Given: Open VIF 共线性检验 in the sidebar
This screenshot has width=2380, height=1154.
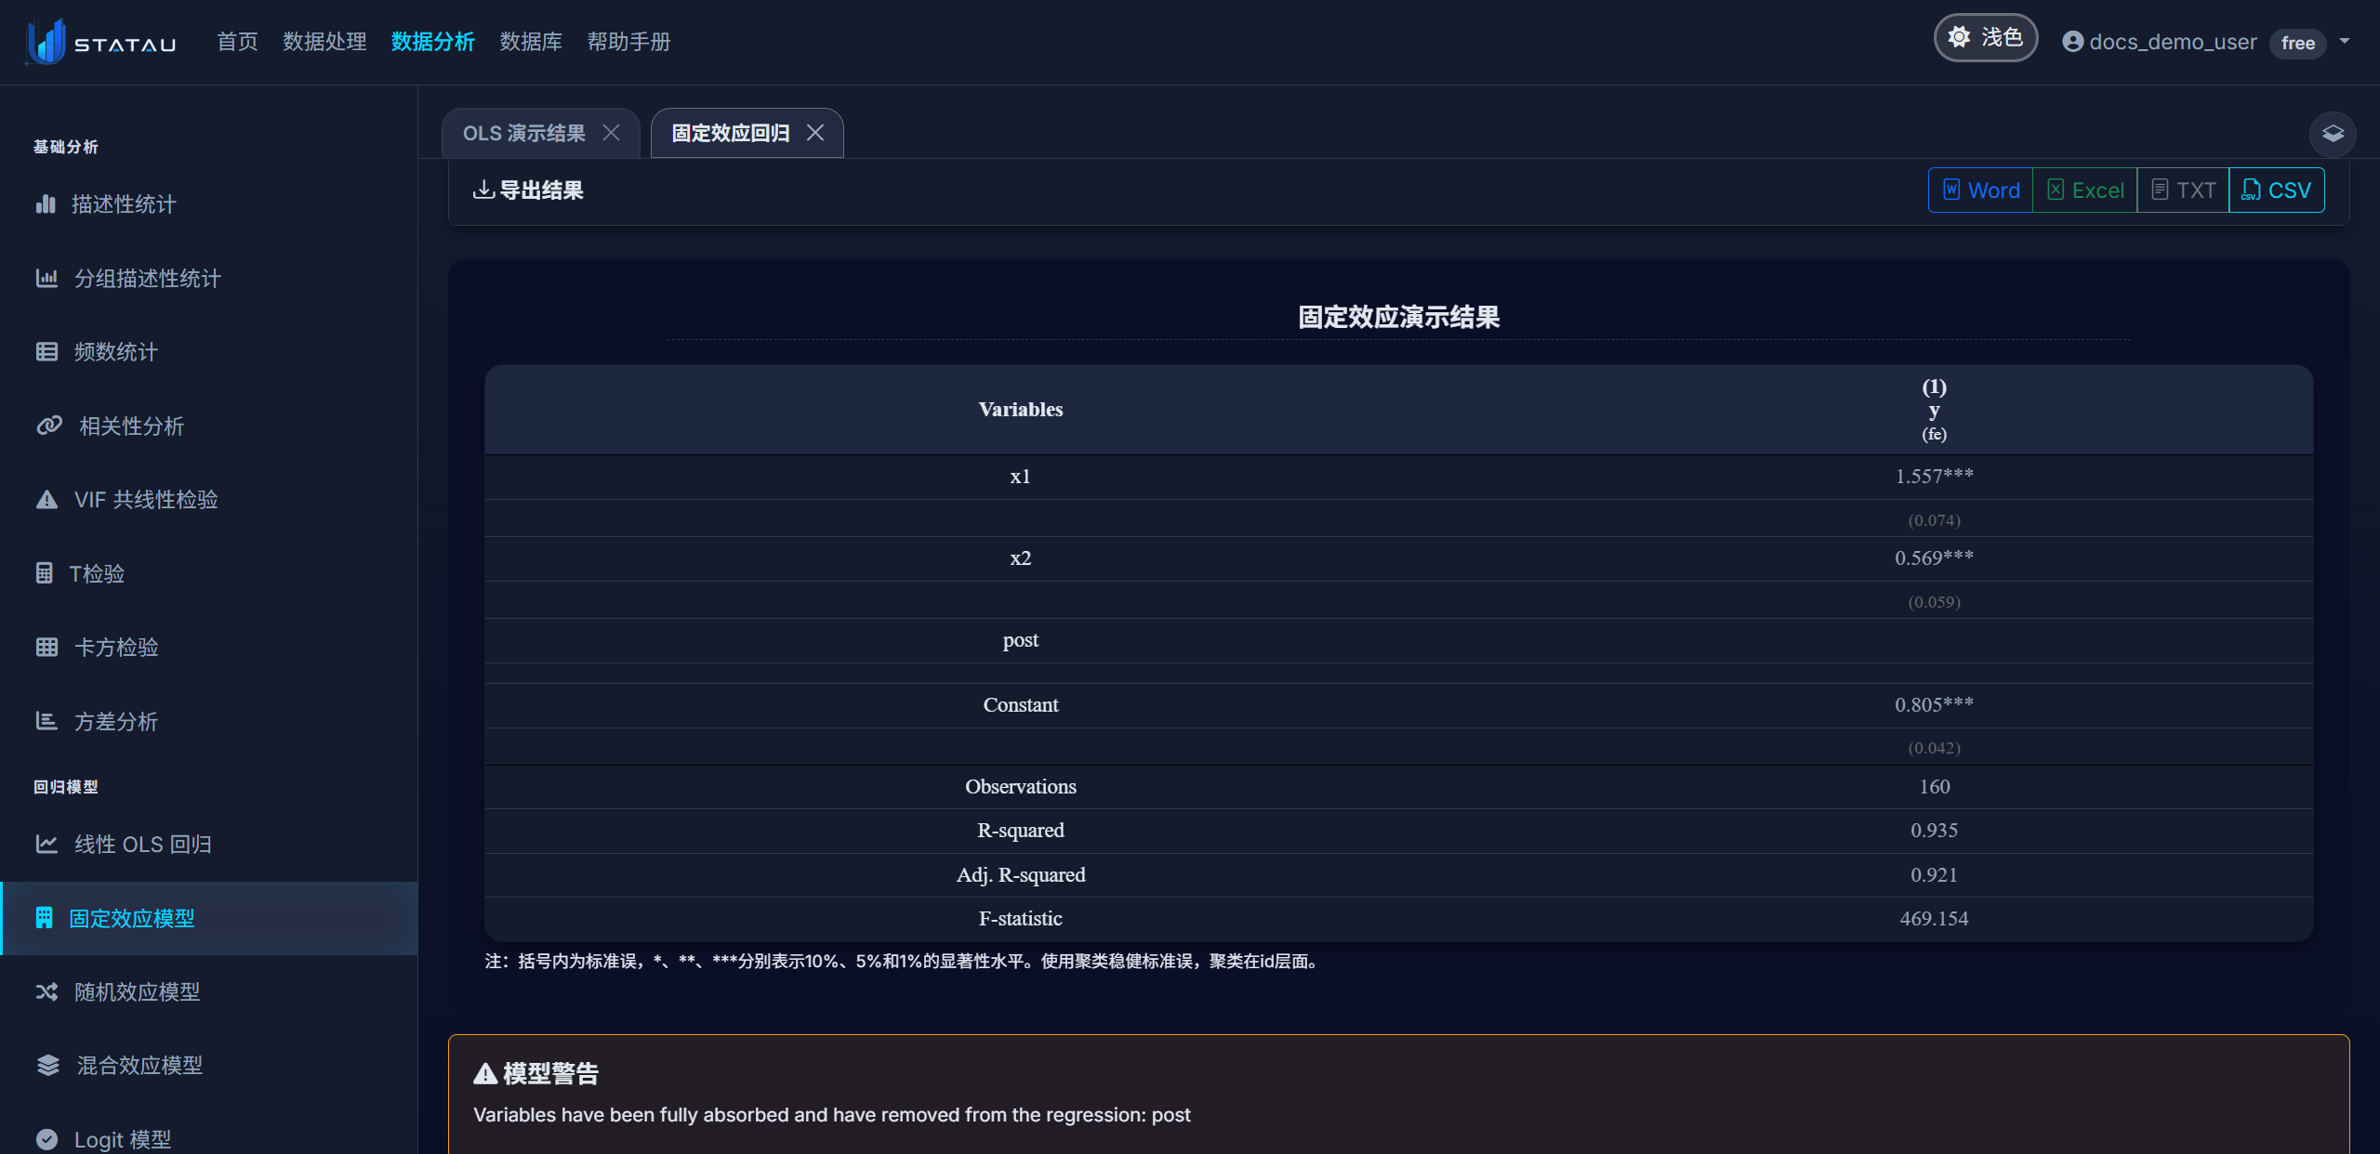Looking at the screenshot, I should [209, 500].
